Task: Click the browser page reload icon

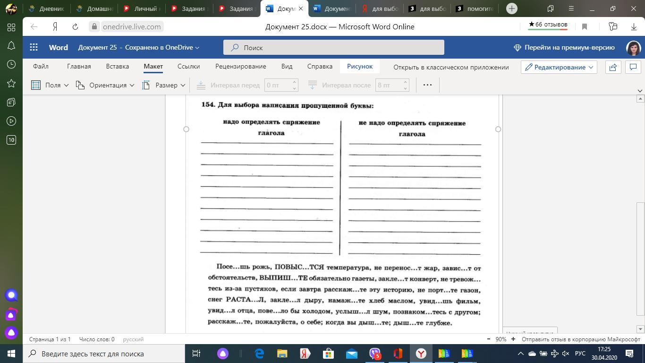Action: coord(75,27)
